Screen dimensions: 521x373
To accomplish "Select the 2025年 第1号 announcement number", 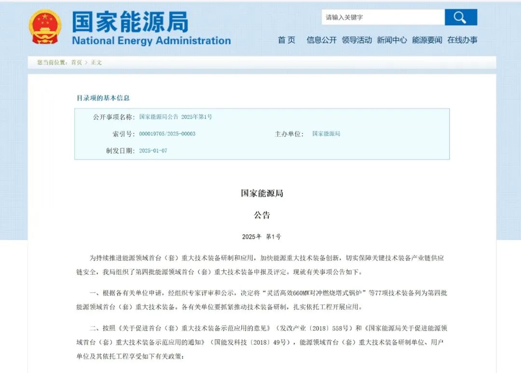I will [261, 237].
